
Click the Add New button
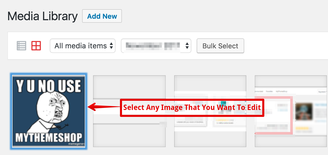[x=102, y=16]
